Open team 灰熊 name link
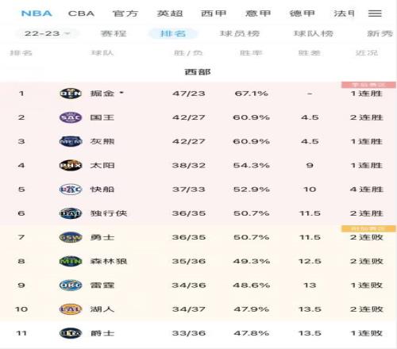The width and height of the screenshot is (397, 349). (x=102, y=141)
